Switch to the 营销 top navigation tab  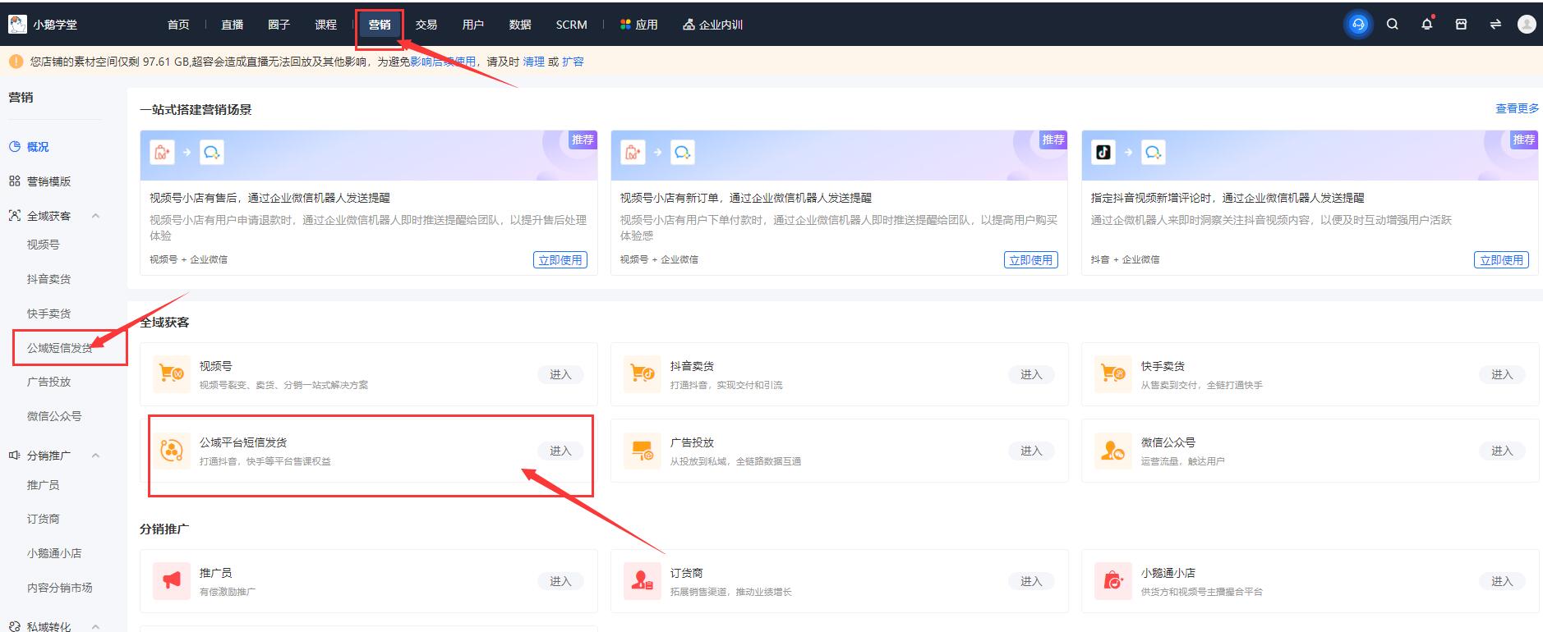click(380, 25)
